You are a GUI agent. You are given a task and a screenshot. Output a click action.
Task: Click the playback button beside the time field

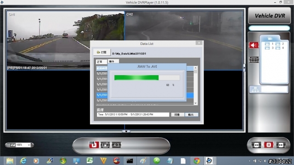[177, 115]
